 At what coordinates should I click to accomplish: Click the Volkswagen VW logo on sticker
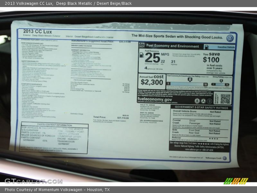click(230, 38)
